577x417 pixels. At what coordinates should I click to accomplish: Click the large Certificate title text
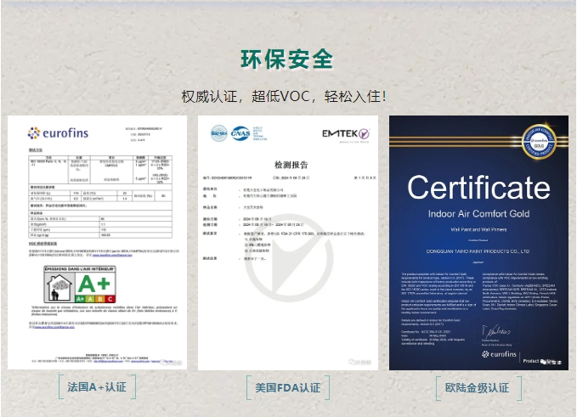tap(478, 188)
